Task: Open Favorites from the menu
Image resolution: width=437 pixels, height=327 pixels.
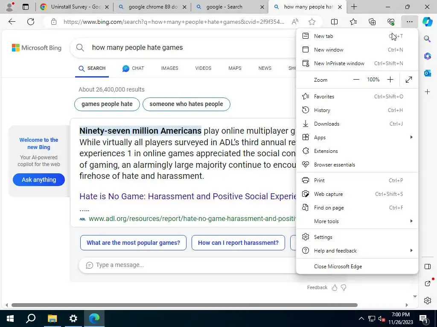Action: [x=357, y=97]
